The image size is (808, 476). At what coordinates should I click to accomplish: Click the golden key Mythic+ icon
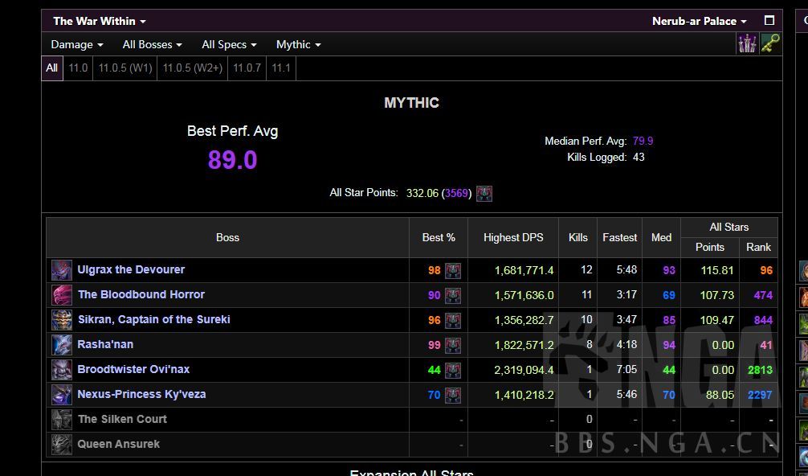(x=770, y=44)
